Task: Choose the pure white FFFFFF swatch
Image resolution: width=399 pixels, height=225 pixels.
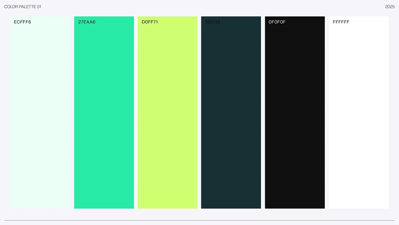Action: point(359,114)
